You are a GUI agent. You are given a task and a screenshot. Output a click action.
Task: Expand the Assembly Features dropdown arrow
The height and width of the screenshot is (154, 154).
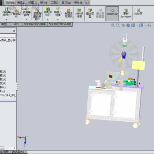point(48,19)
